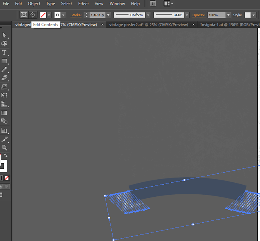
Task: Choose the Rectangle shape tool
Action: click(5, 61)
